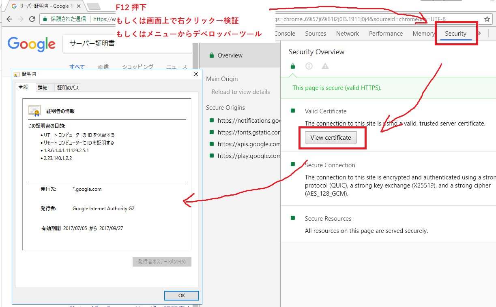Open the Memory tab

[x=423, y=34]
